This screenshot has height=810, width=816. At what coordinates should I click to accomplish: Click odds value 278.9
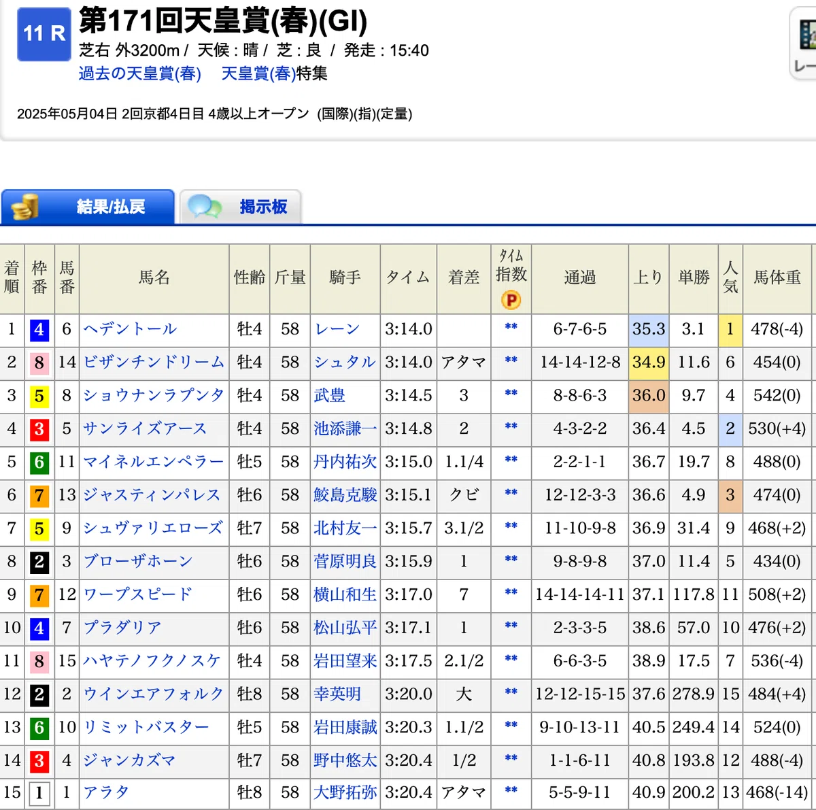click(694, 694)
